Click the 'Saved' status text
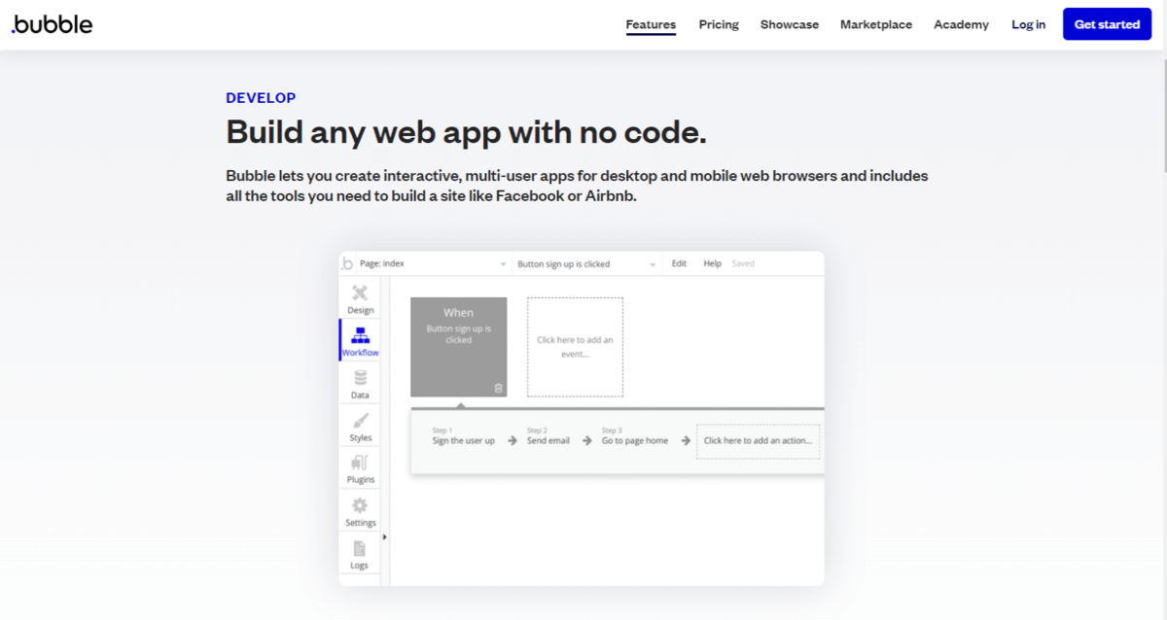The width and height of the screenshot is (1167, 620). pyautogui.click(x=743, y=263)
